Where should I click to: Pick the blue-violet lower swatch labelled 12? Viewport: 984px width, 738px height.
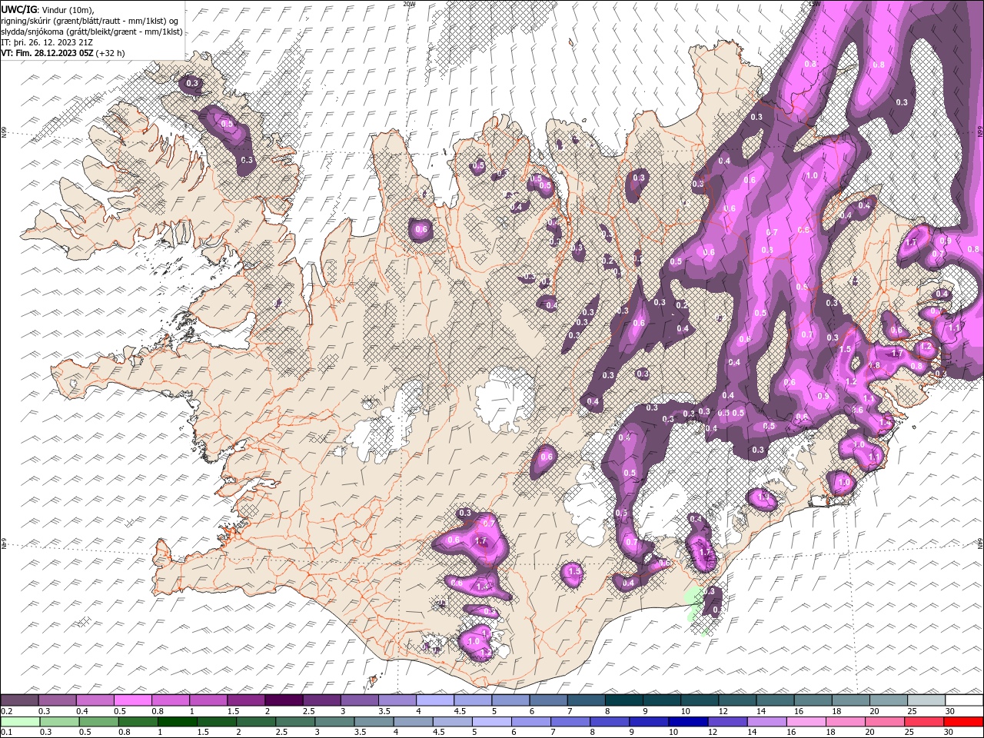click(728, 722)
